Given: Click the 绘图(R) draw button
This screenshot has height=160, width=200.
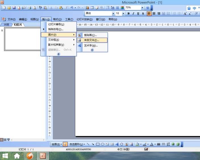Looking at the screenshot, I should (x=56, y=144).
